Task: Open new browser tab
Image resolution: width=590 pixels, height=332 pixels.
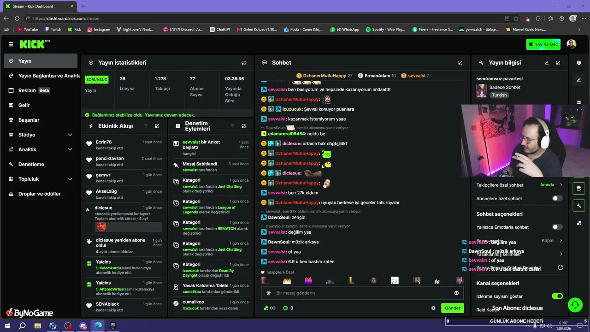Action: [x=83, y=6]
